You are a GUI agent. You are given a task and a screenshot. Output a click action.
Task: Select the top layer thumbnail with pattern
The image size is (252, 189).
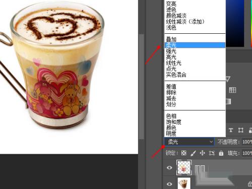coord(184,167)
